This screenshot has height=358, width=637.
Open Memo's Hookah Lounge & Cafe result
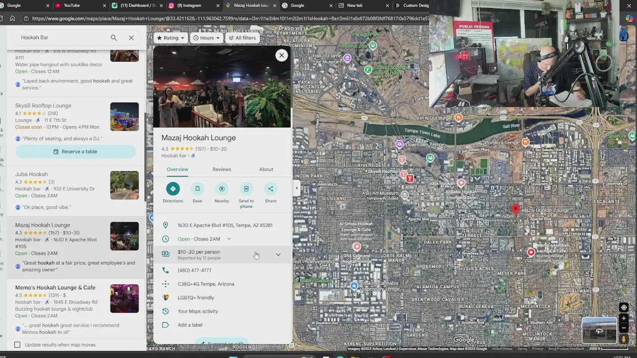(x=55, y=287)
